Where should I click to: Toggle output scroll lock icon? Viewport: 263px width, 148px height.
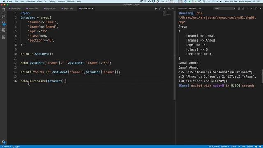[x=243, y=9]
